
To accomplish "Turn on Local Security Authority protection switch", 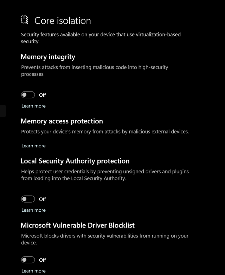I will pos(28,199).
